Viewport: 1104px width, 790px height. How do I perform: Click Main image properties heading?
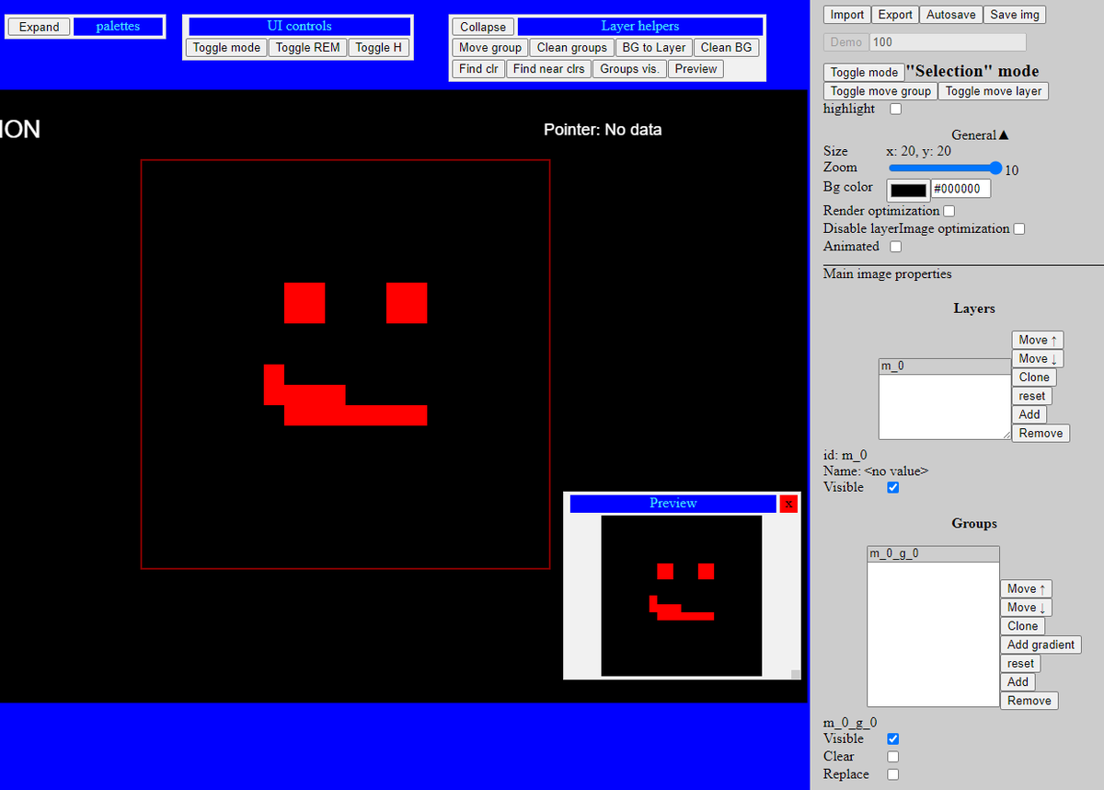pyautogui.click(x=887, y=274)
